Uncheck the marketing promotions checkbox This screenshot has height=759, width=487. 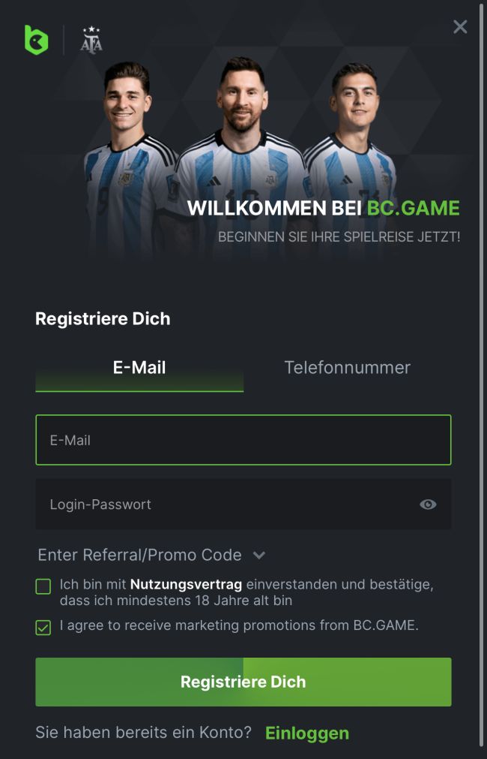[43, 628]
